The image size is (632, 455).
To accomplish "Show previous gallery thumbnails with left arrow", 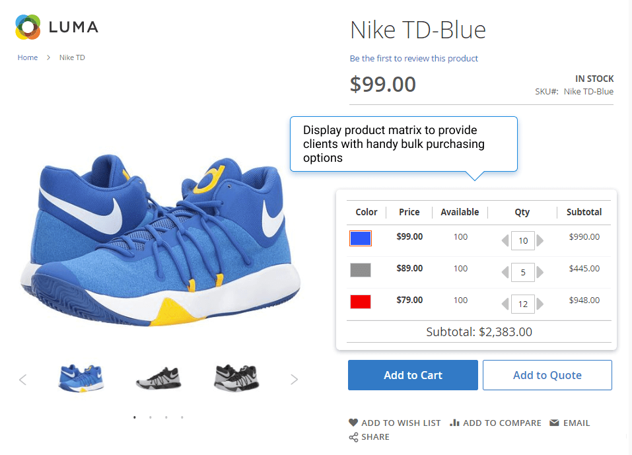I will 23,380.
